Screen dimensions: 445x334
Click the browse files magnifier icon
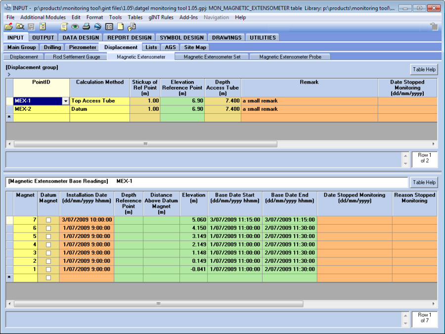pos(20,27)
